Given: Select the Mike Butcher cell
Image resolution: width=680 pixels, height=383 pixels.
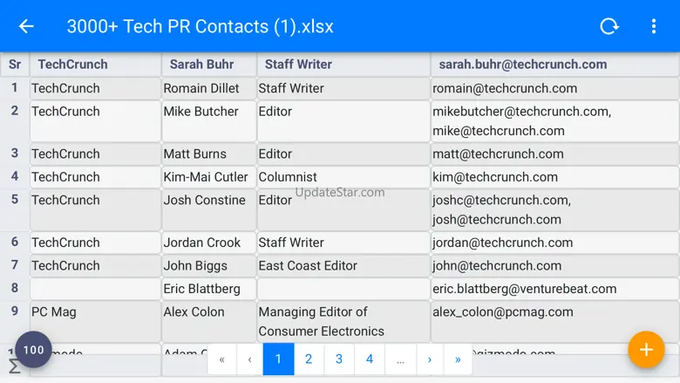Looking at the screenshot, I should pos(209,121).
